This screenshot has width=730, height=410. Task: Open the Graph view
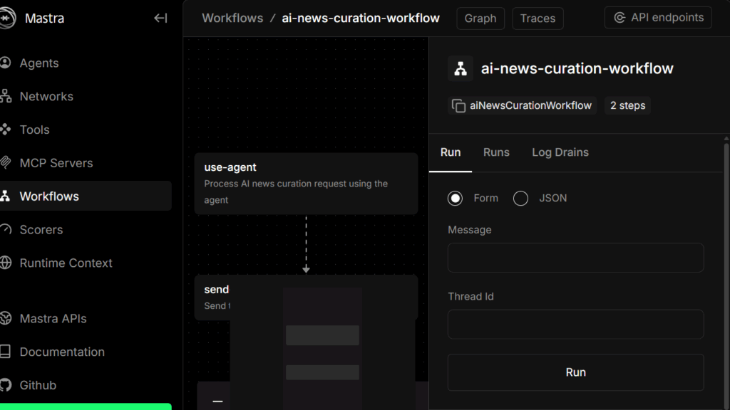point(480,19)
